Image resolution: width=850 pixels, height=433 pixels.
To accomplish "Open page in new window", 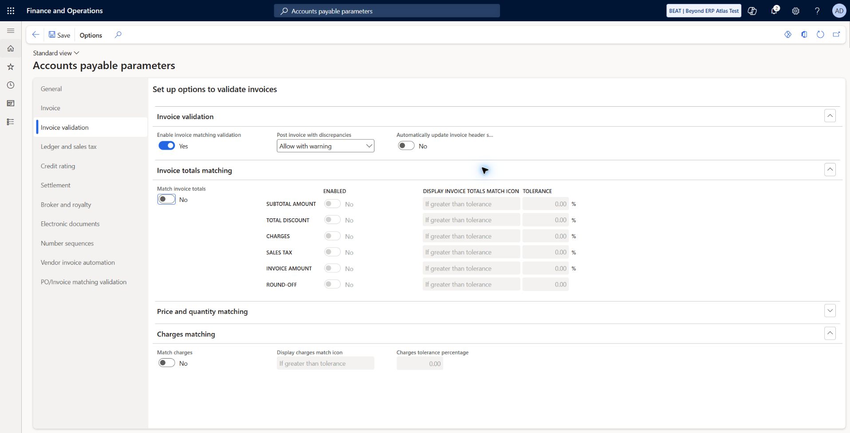I will coord(836,35).
